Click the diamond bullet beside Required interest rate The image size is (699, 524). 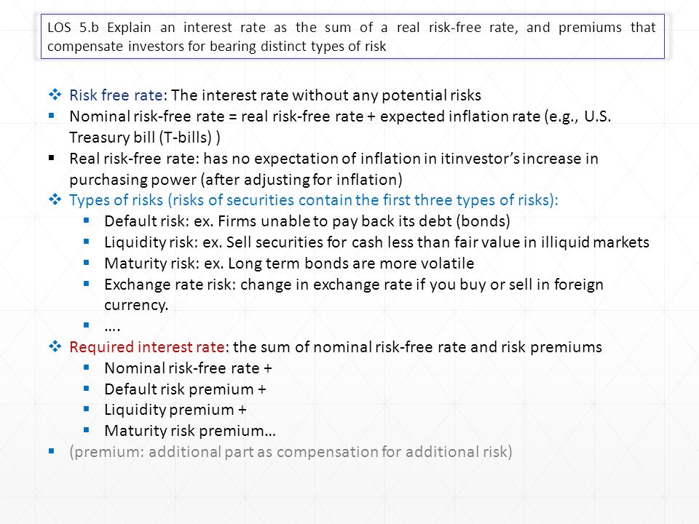click(x=55, y=346)
